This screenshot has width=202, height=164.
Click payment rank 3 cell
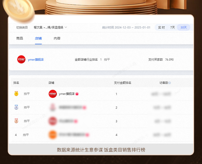116,121
